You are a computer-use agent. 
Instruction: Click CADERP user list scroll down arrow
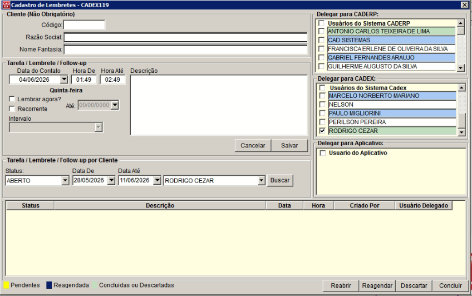tap(460, 68)
